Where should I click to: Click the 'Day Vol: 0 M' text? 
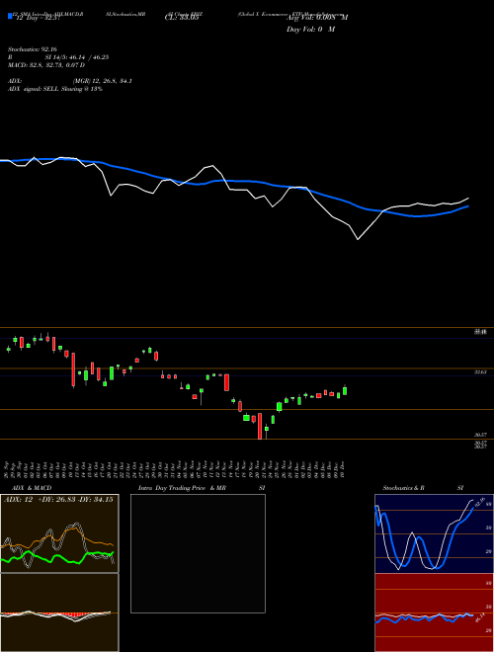click(x=310, y=29)
